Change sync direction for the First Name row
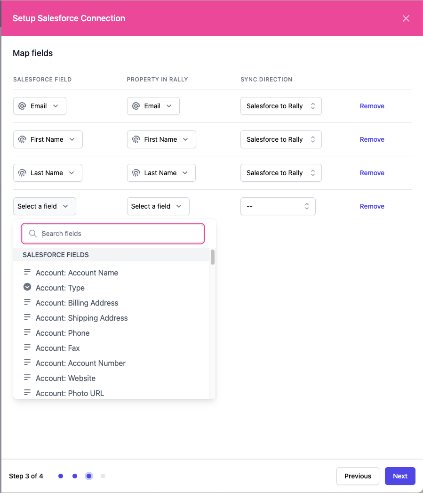Viewport: 423px width, 493px height. coord(281,139)
